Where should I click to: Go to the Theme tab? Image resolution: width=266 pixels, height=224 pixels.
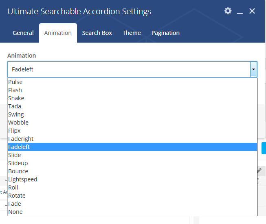tap(132, 33)
